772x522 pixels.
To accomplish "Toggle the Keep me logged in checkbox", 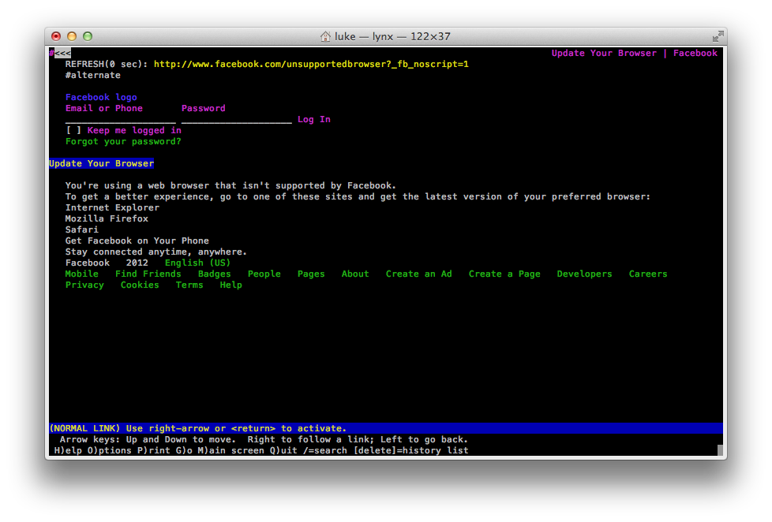I will 73,131.
